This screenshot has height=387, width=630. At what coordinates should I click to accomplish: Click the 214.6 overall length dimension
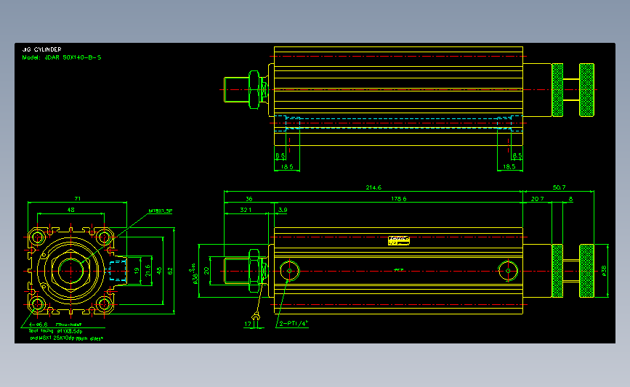(x=373, y=187)
